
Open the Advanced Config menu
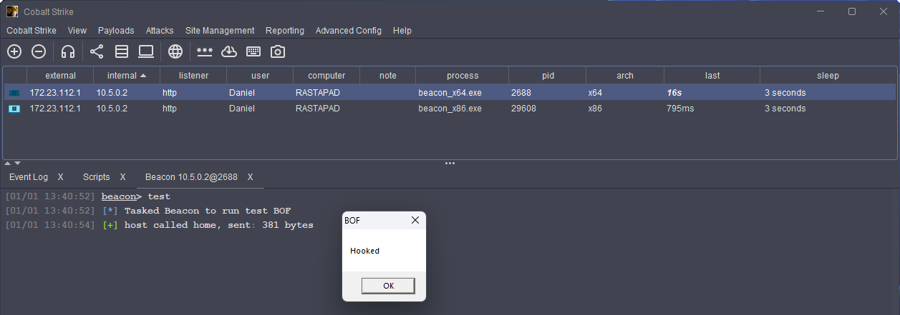tap(349, 31)
